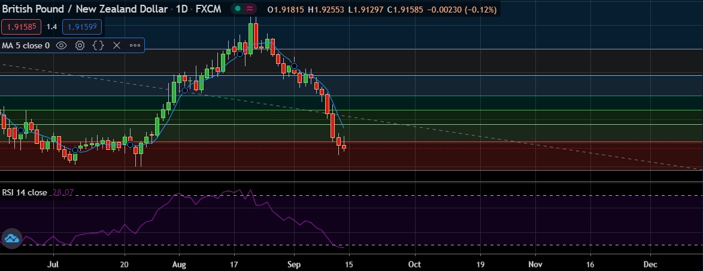Click the change value −0.00230 (−0.12%)
703x271 pixels.
[x=461, y=10]
